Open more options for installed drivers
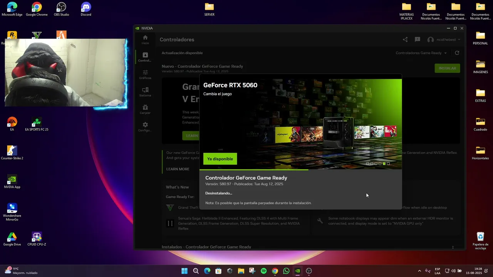 point(453,247)
